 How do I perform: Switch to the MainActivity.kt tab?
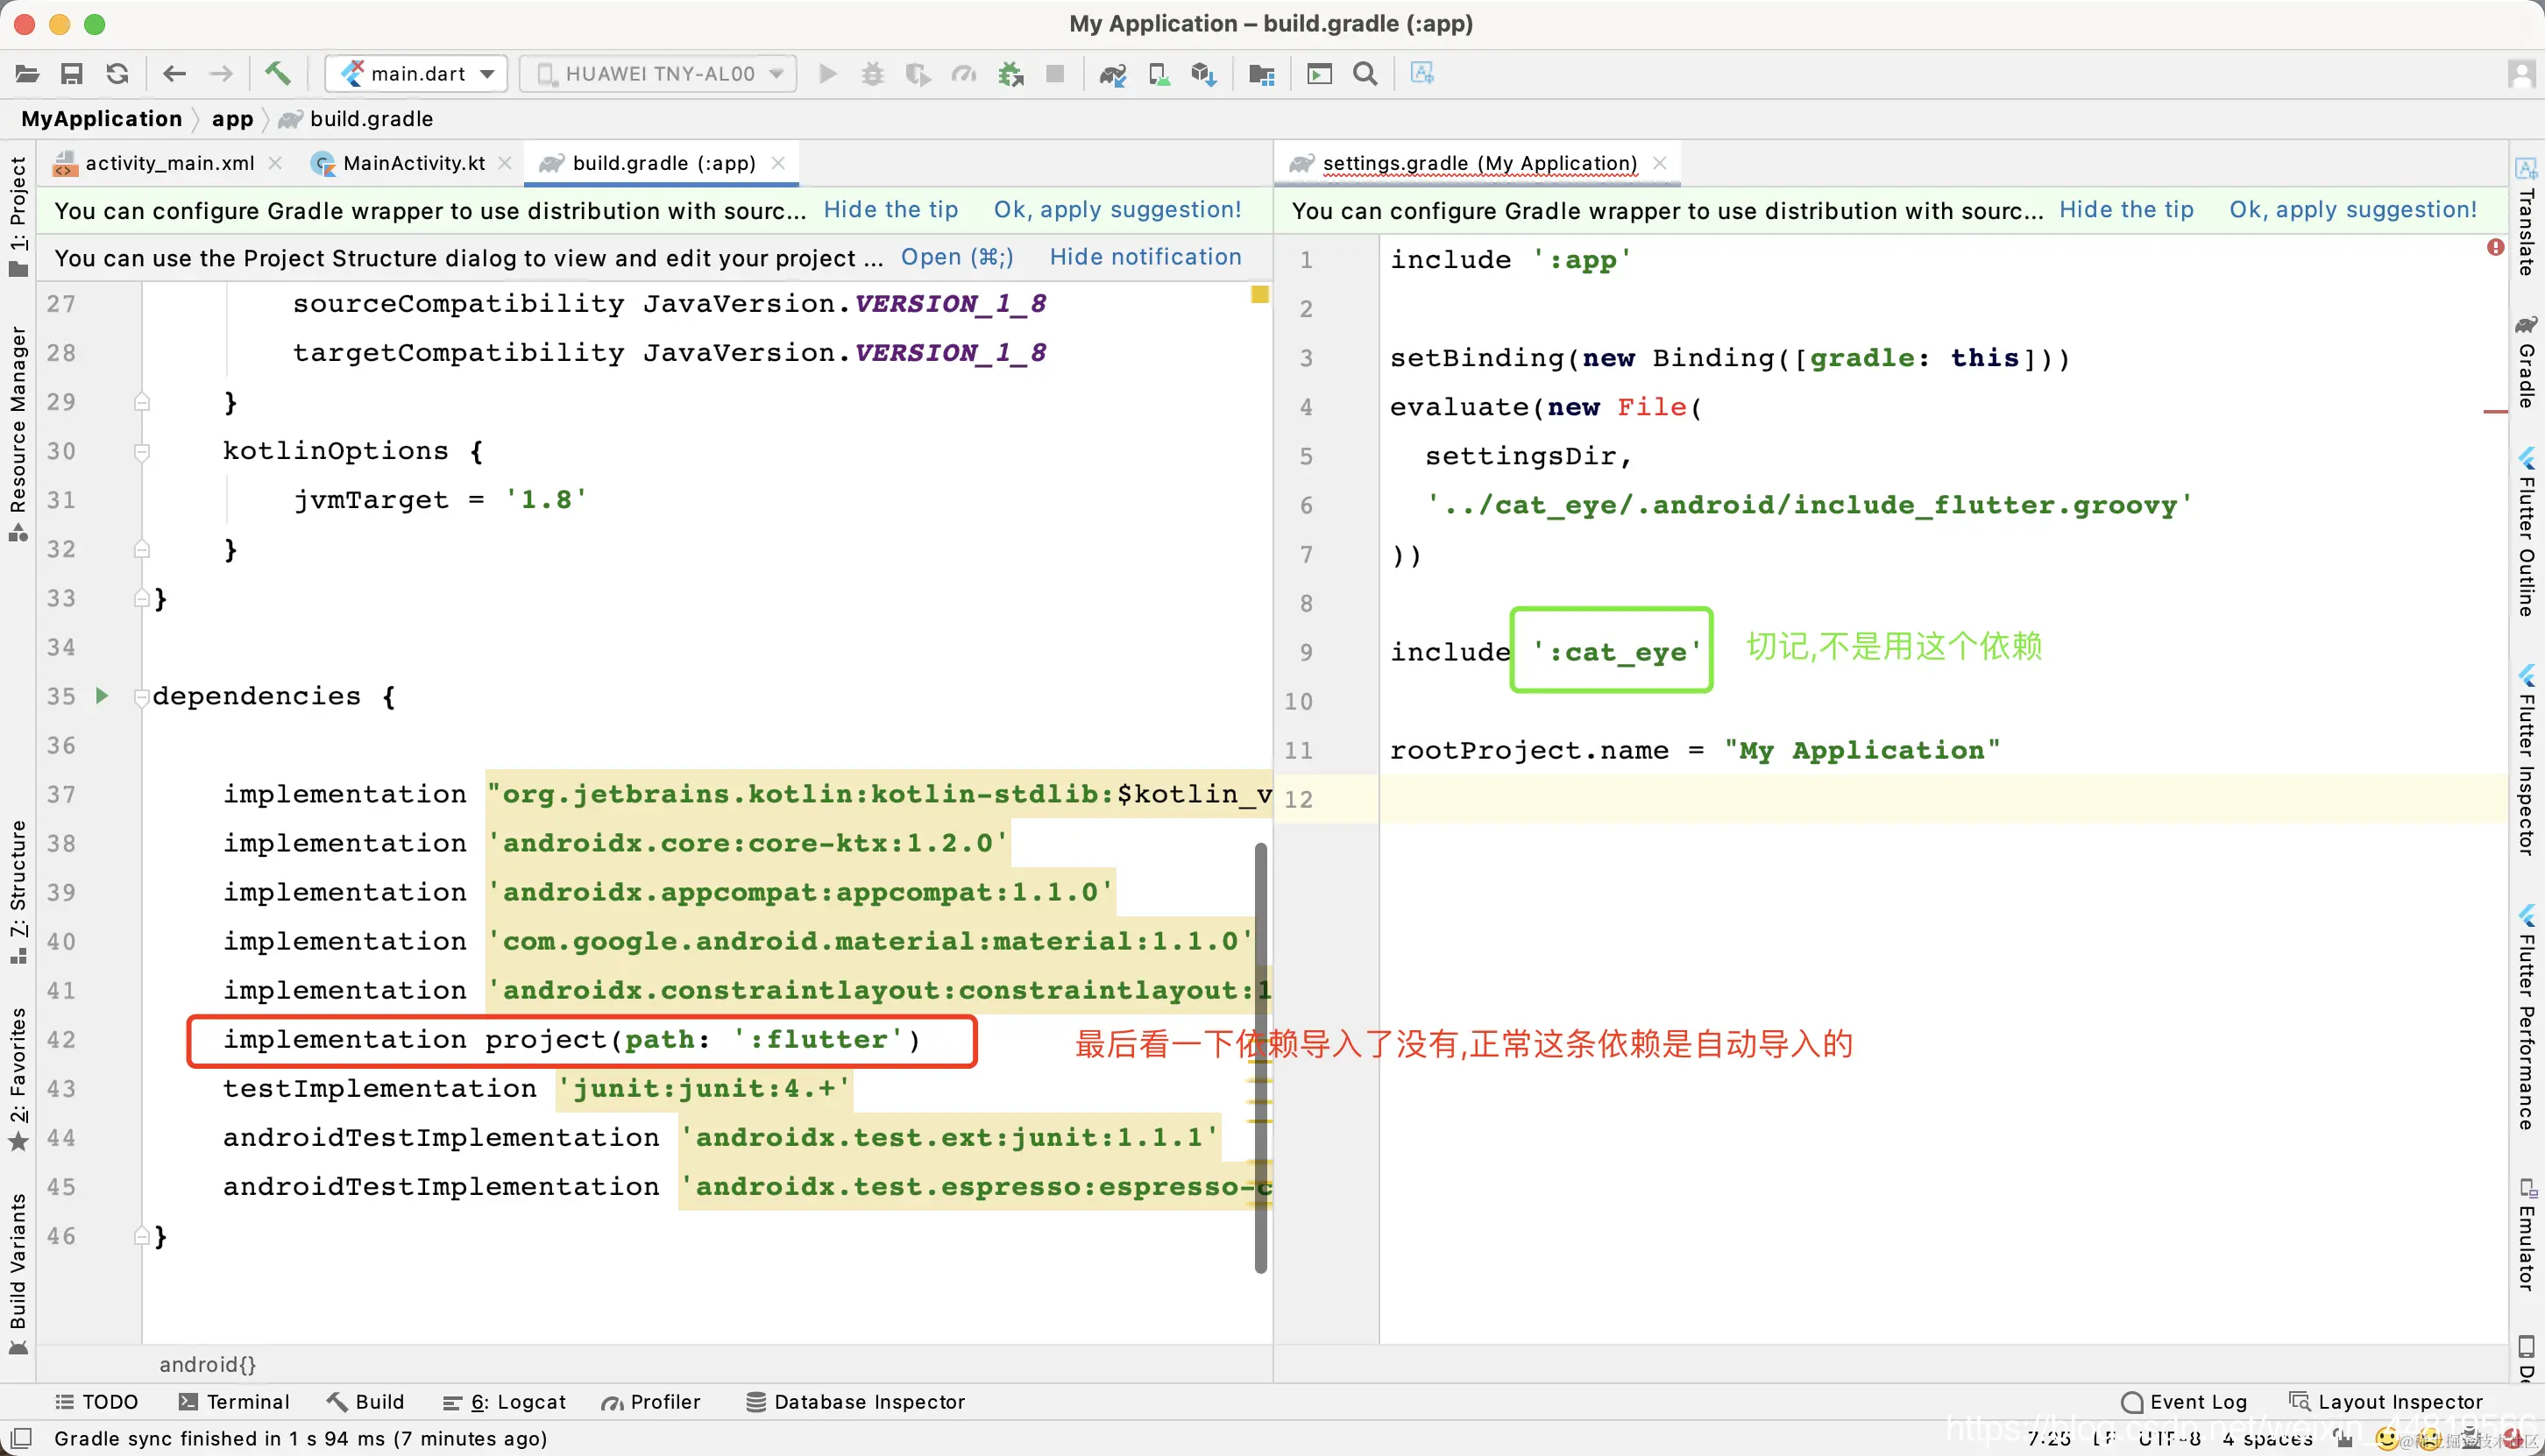412,163
